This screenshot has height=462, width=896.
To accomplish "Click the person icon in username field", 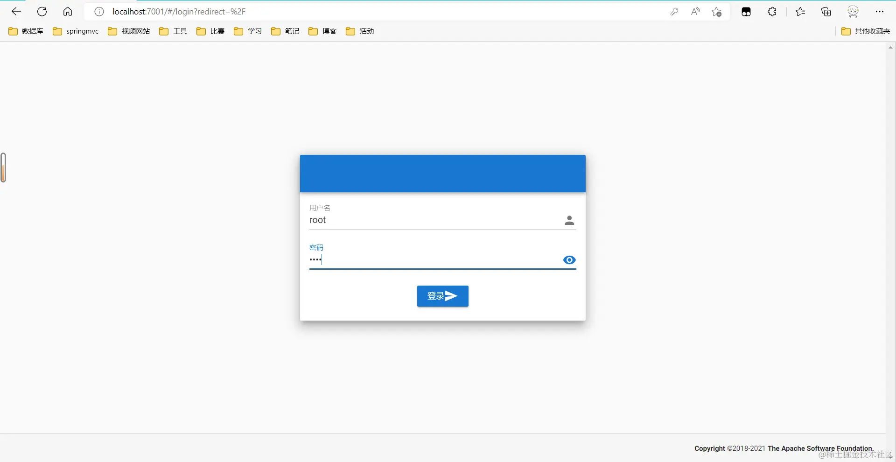I will point(569,220).
